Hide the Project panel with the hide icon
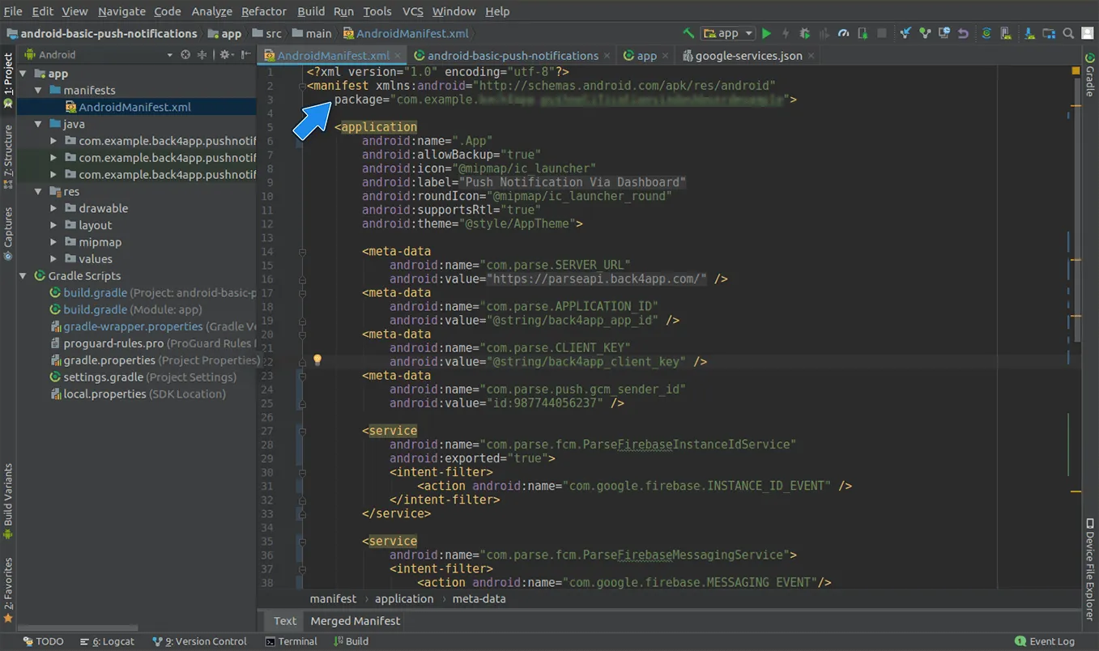This screenshot has height=651, width=1099. coord(245,55)
